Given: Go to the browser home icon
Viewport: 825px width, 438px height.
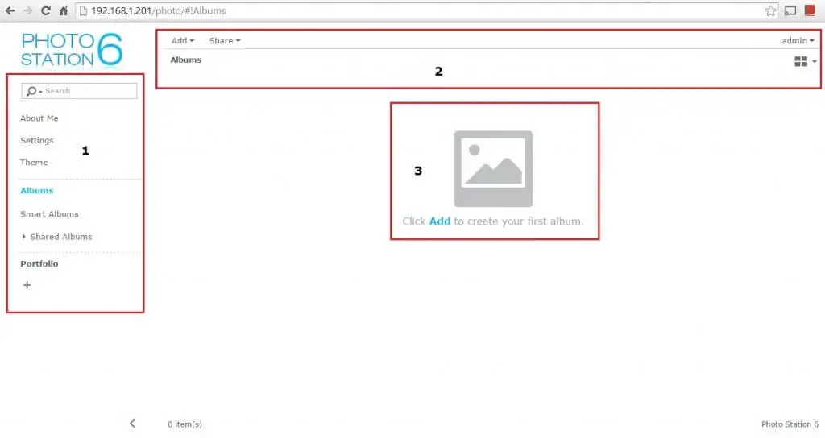Looking at the screenshot, I should 64,11.
